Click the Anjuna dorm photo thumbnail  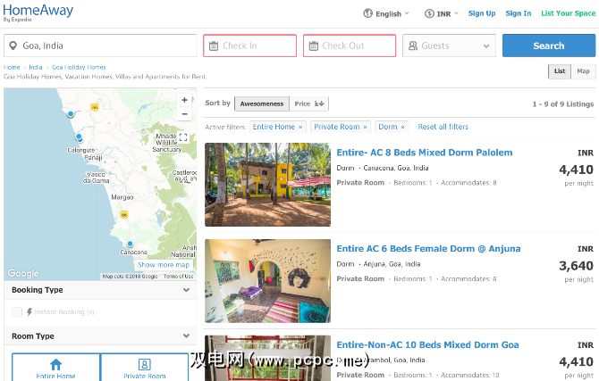(x=268, y=281)
